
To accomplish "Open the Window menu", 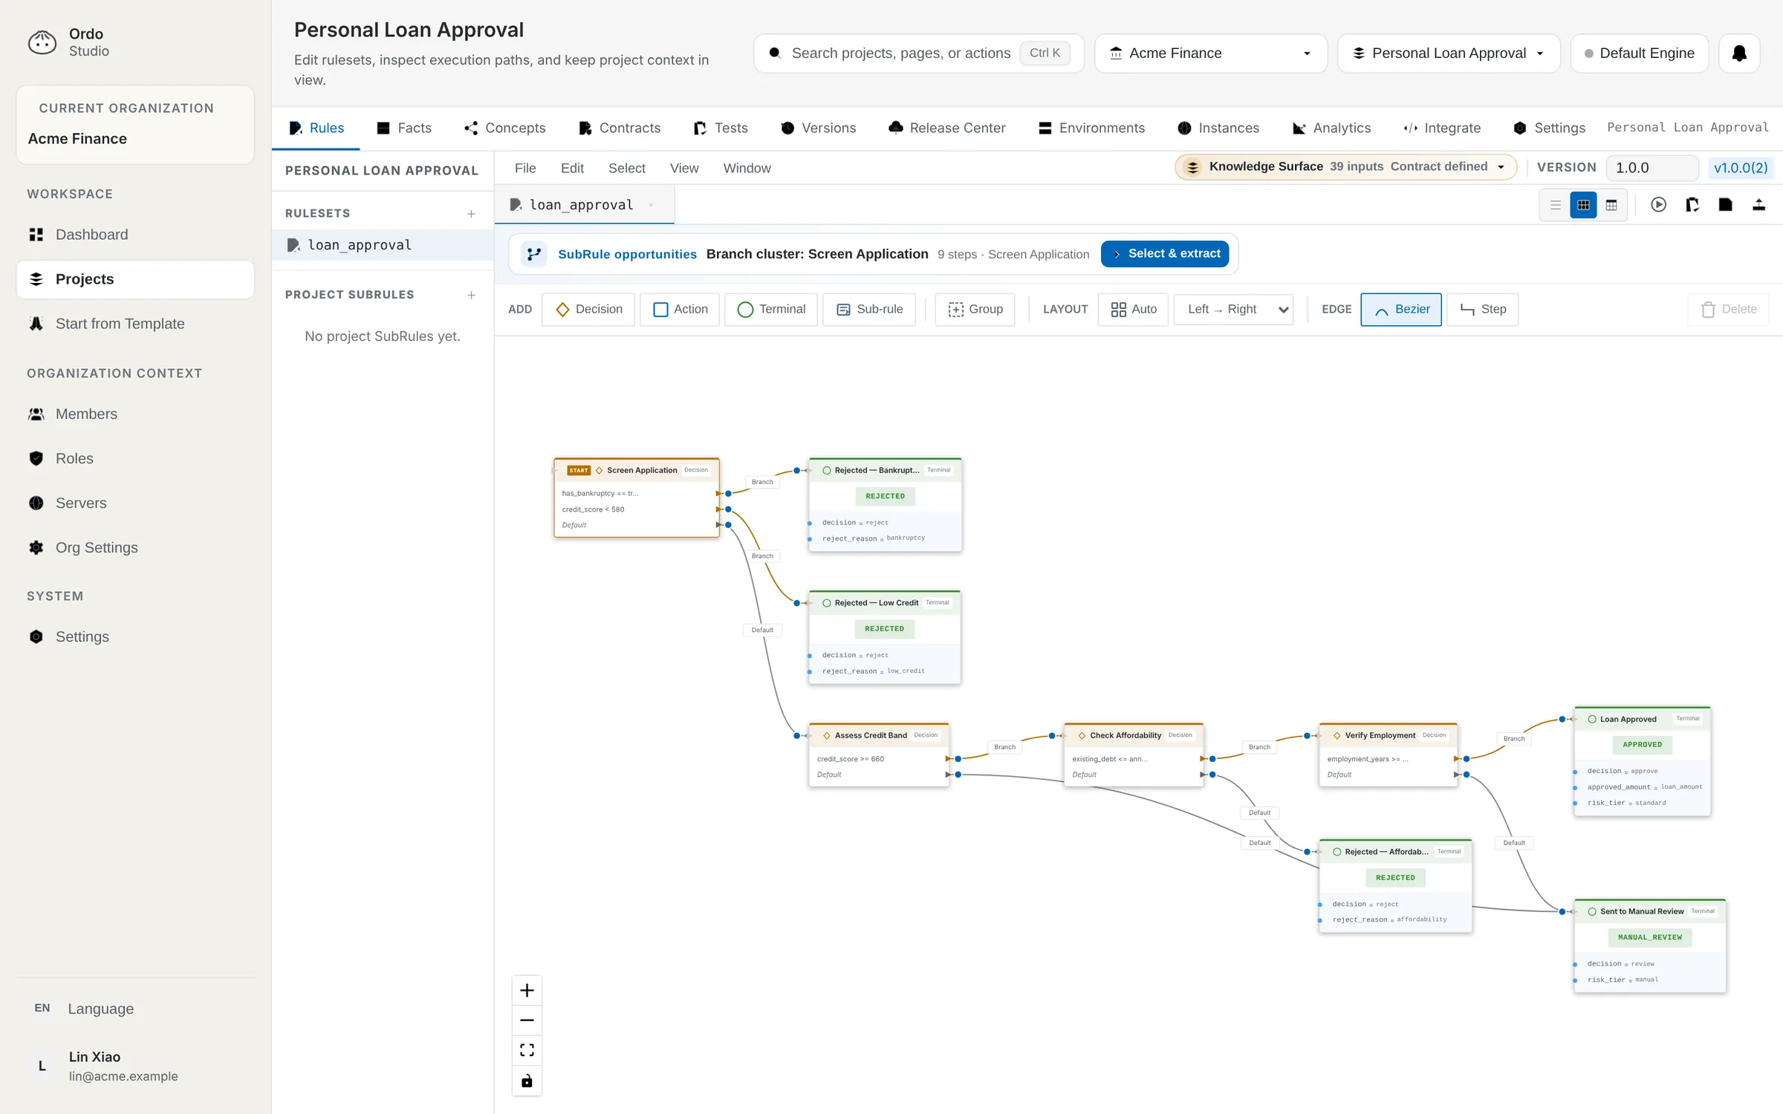I will (747, 169).
